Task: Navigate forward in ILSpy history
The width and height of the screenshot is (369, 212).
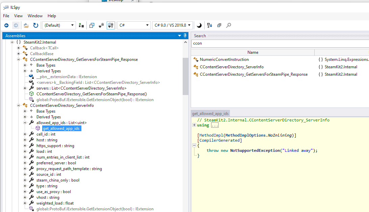Action: point(16,25)
